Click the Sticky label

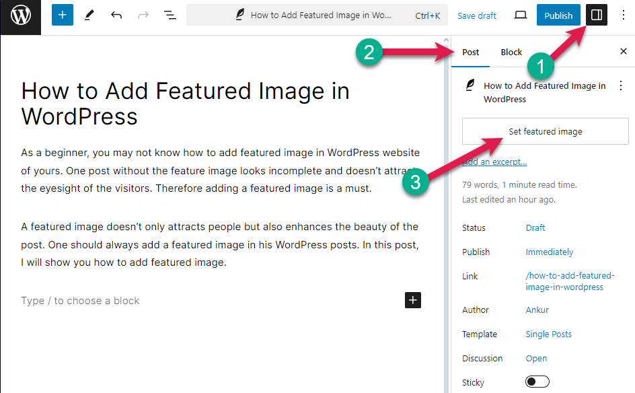pos(473,382)
